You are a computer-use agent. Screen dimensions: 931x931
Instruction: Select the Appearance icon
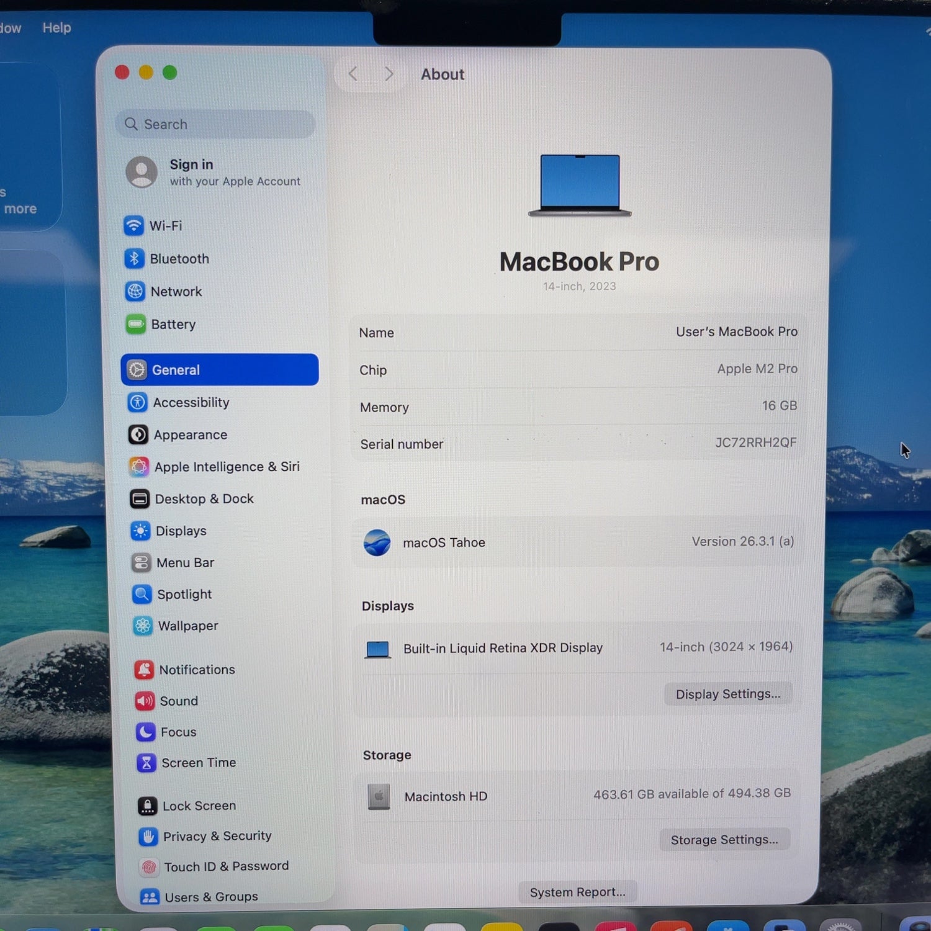138,434
